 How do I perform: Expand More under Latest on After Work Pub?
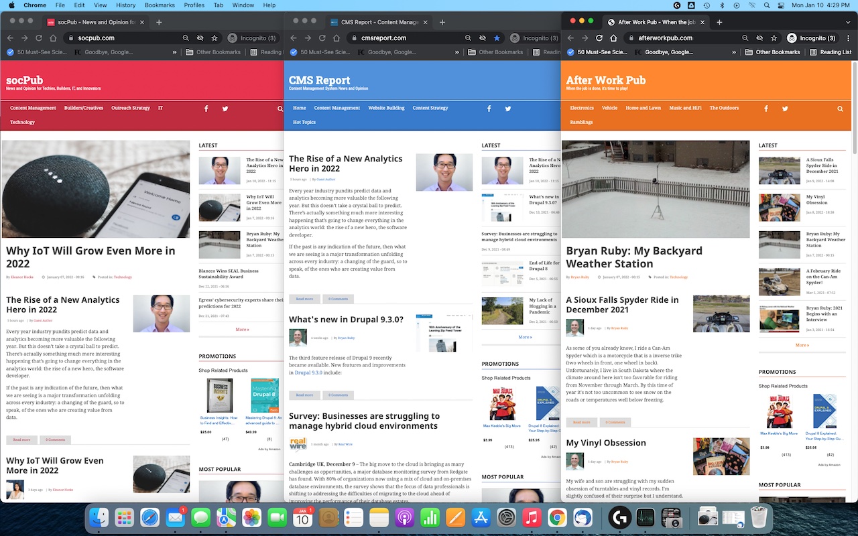click(x=802, y=345)
